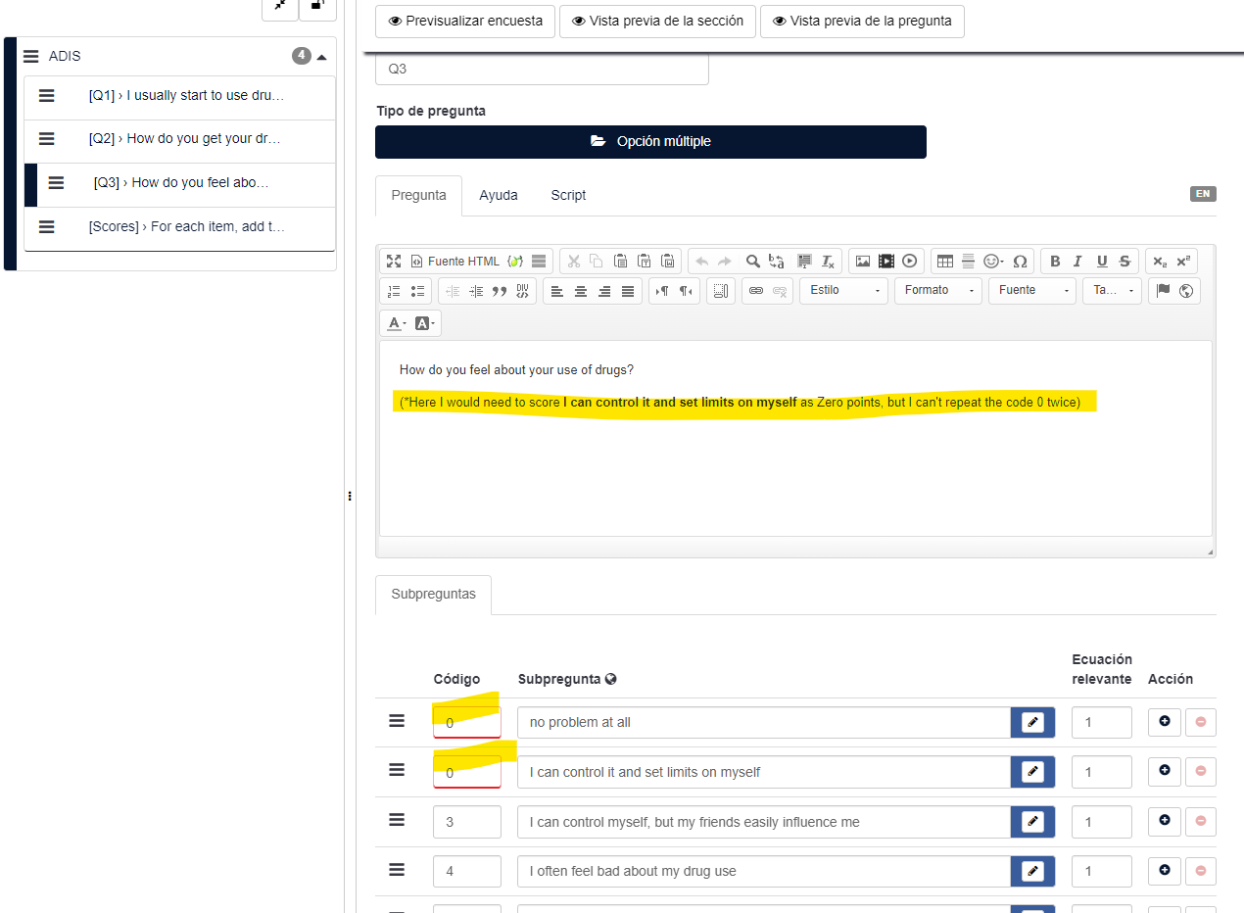Viewport: 1244px width, 913px height.
Task: Toggle bold formatting
Action: pos(1055,262)
